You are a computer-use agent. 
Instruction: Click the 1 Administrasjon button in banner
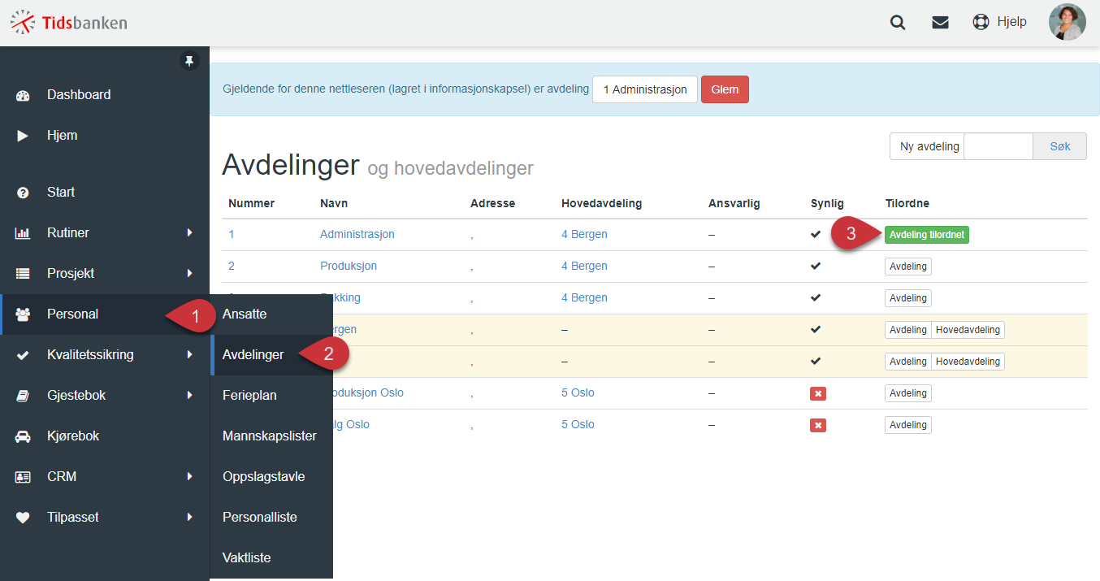(x=645, y=89)
